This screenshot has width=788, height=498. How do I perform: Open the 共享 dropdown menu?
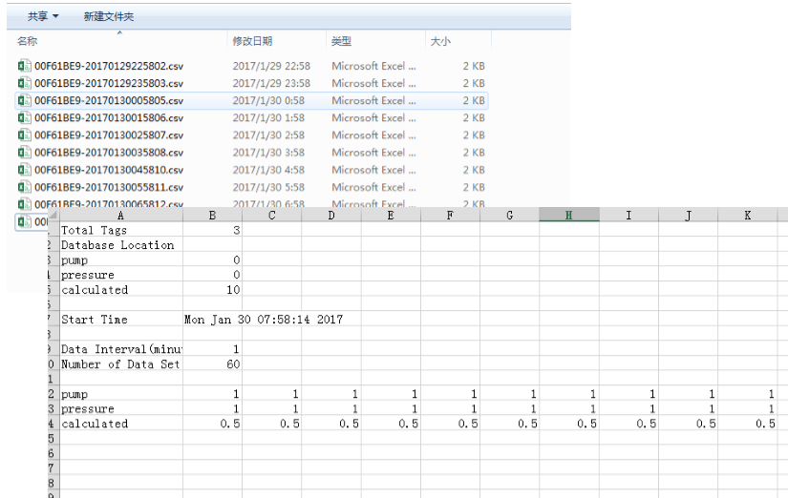[x=42, y=16]
